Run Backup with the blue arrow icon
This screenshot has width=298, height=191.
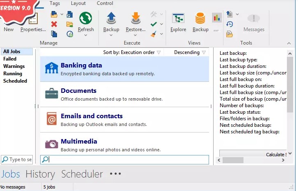click(111, 18)
